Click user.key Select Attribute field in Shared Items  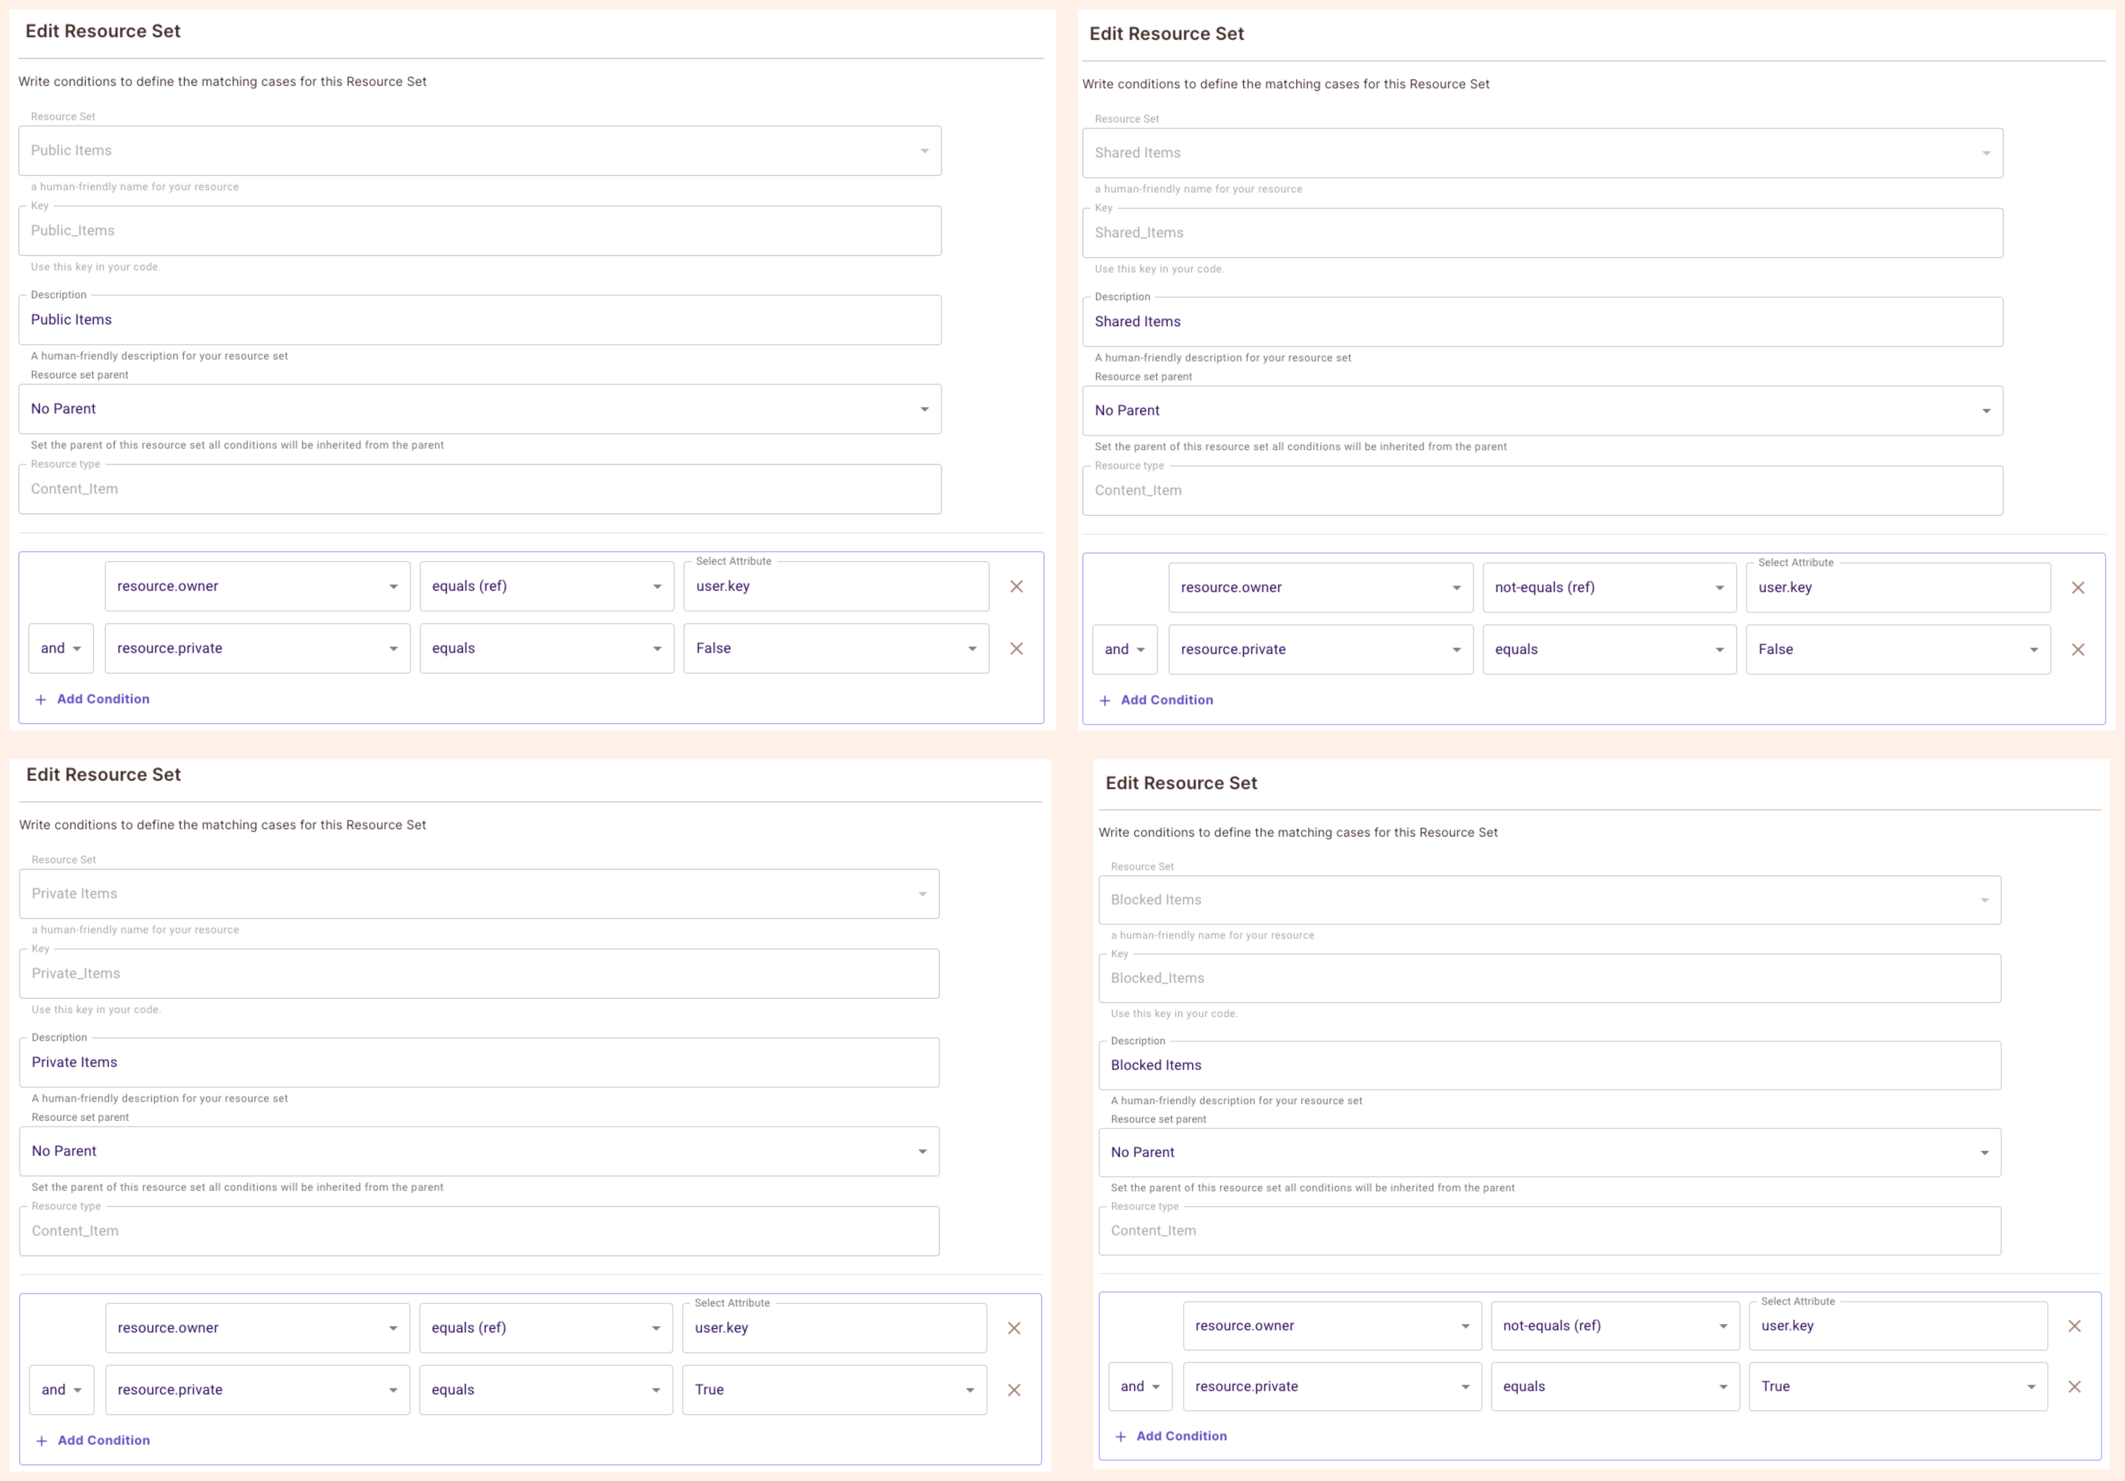(x=1898, y=588)
